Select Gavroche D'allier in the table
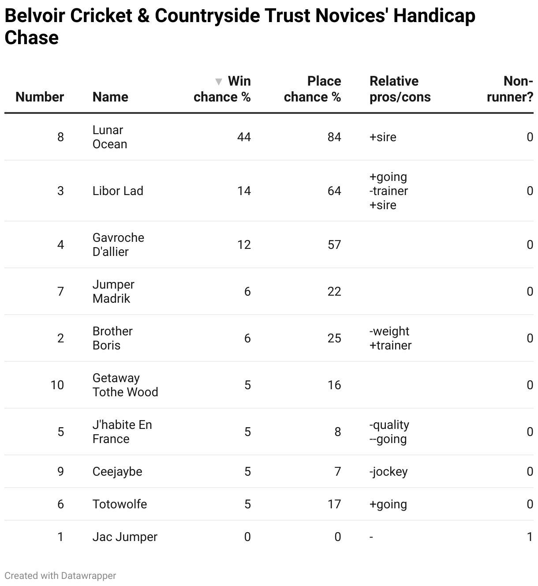Image resolution: width=538 pixels, height=586 pixels. (x=118, y=244)
